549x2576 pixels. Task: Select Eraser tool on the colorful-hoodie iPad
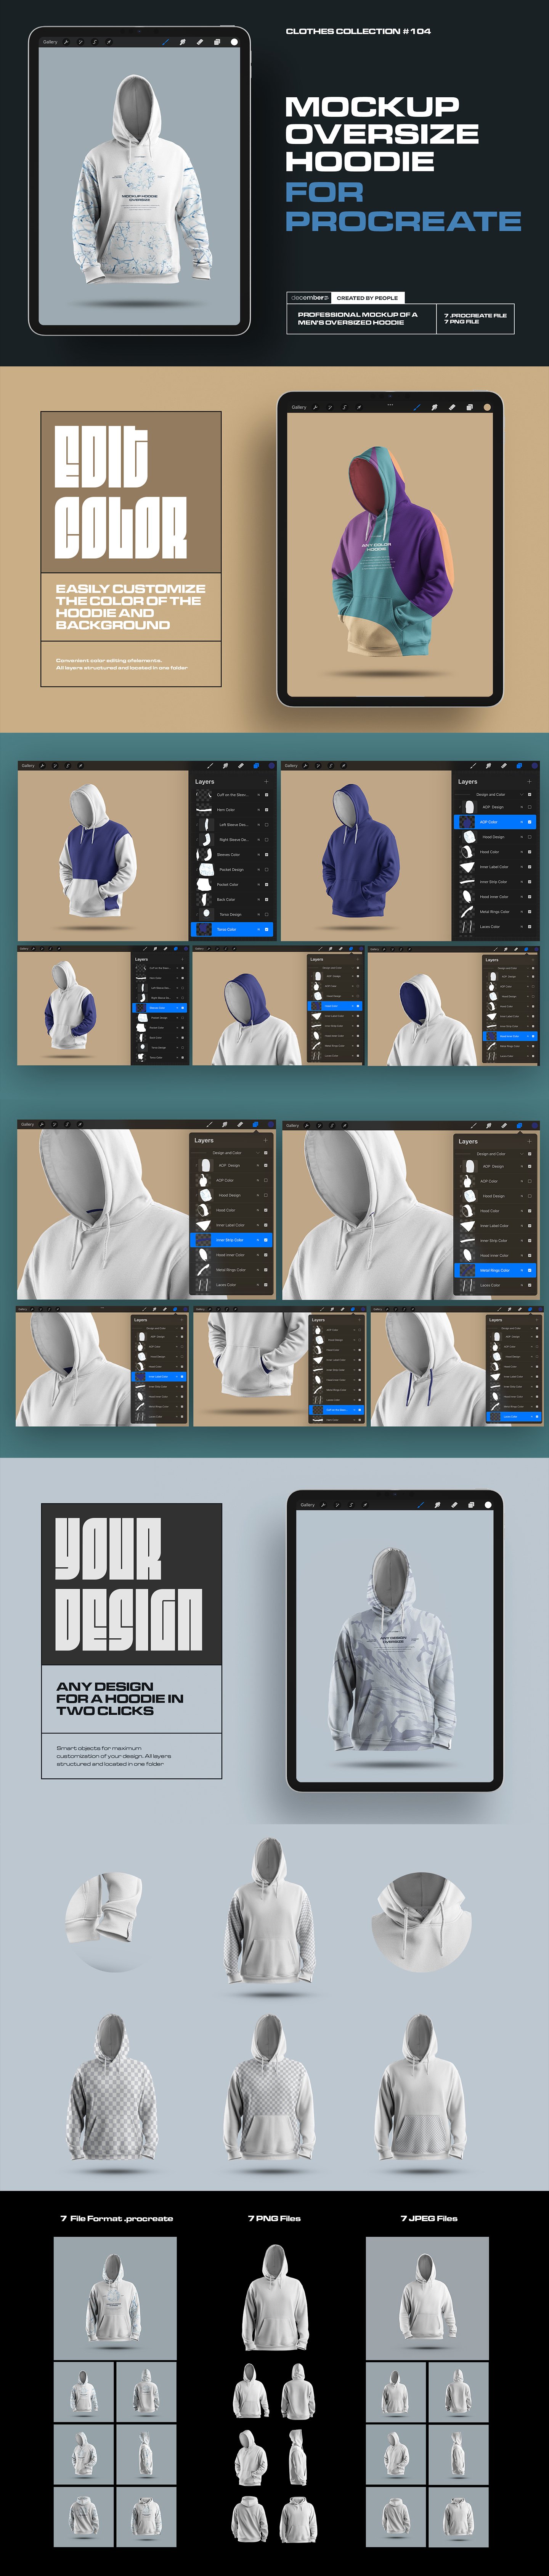coord(452,407)
